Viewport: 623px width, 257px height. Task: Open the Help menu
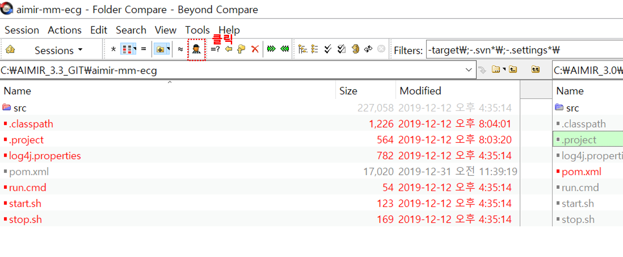(x=229, y=30)
